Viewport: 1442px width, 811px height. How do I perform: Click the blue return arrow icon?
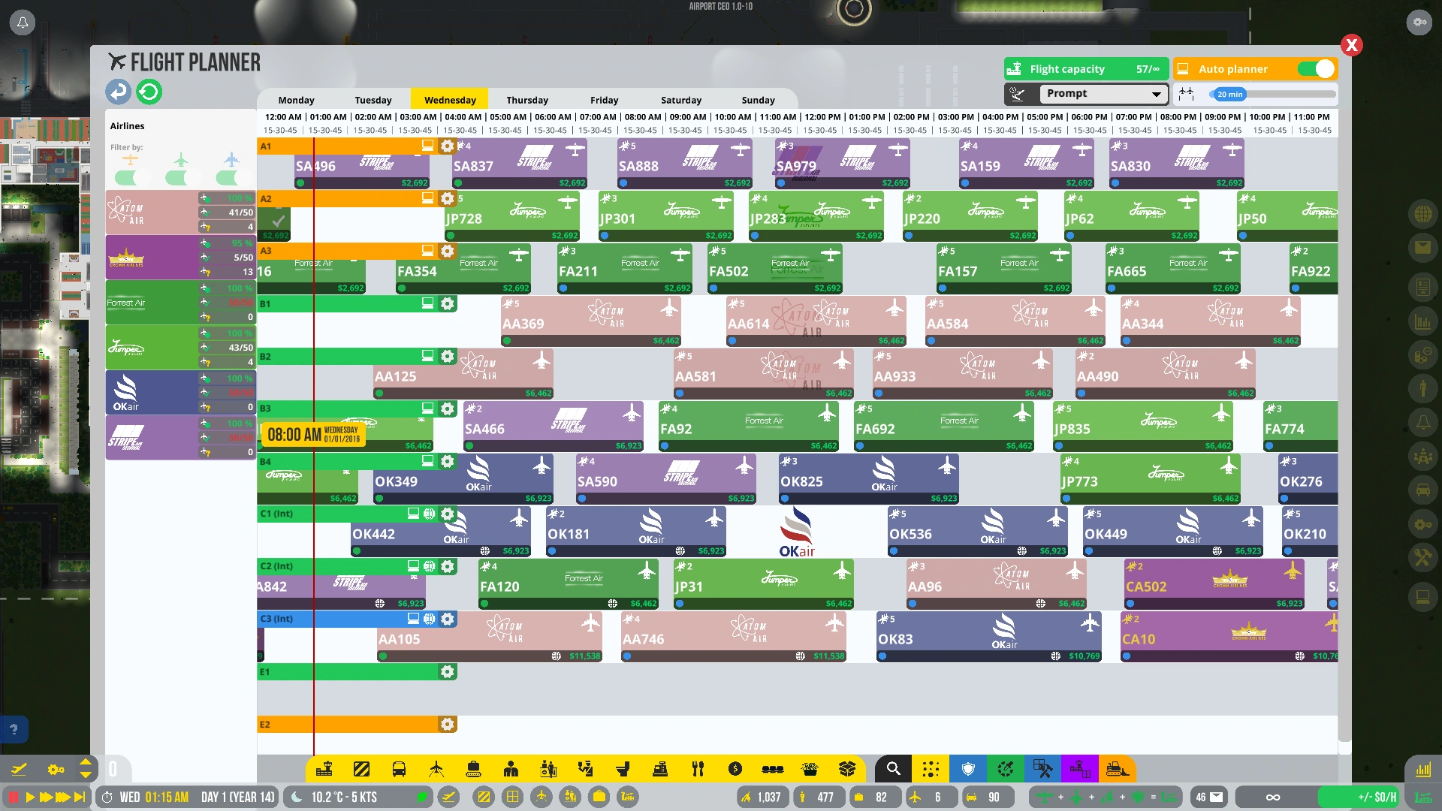118,92
